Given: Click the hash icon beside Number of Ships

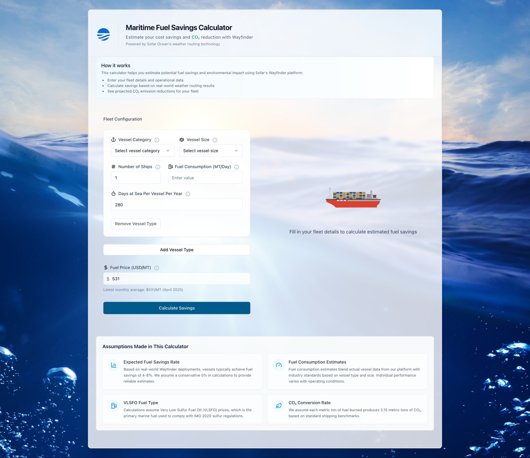Looking at the screenshot, I should (113, 167).
